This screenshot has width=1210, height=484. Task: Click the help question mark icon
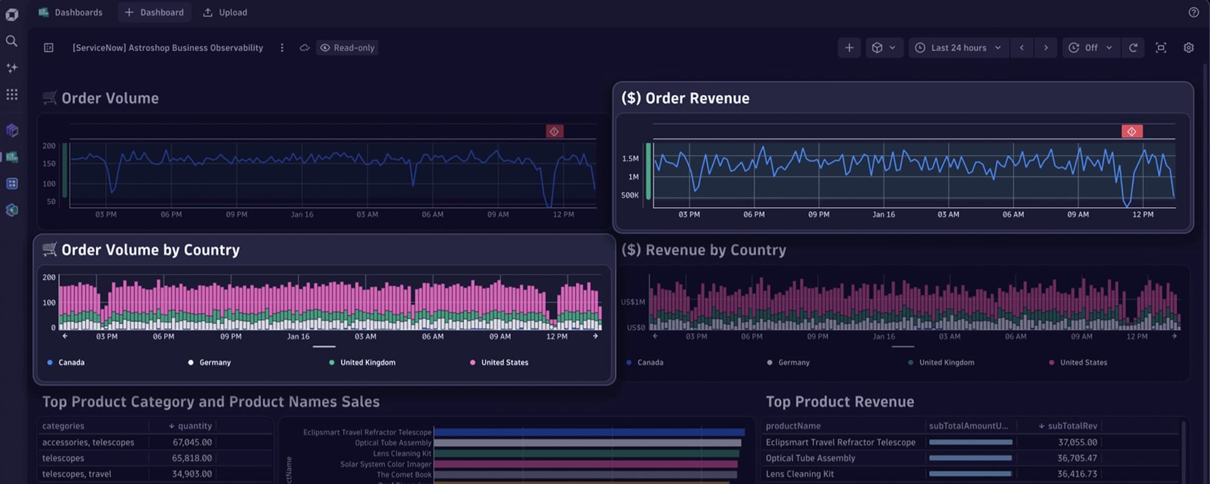click(x=1194, y=12)
